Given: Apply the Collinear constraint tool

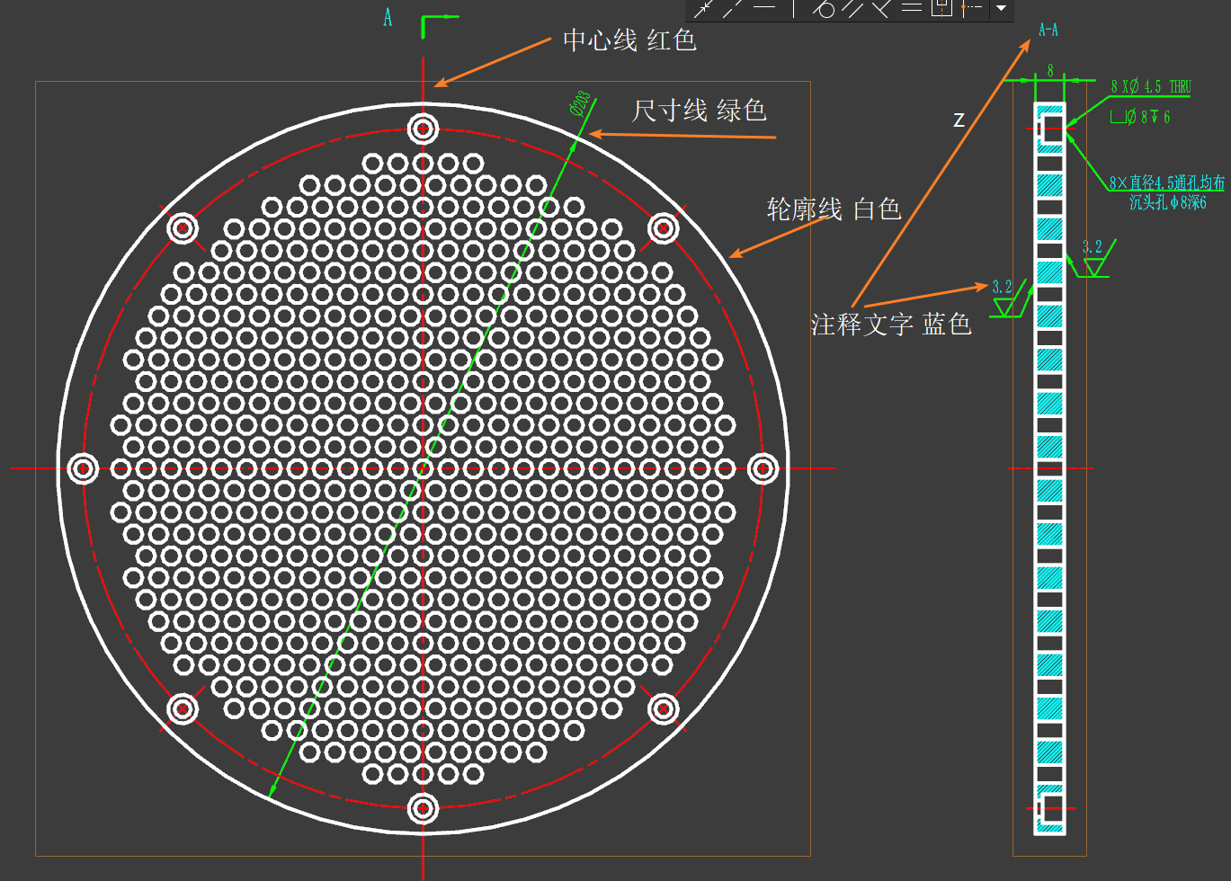Looking at the screenshot, I should tap(733, 9).
